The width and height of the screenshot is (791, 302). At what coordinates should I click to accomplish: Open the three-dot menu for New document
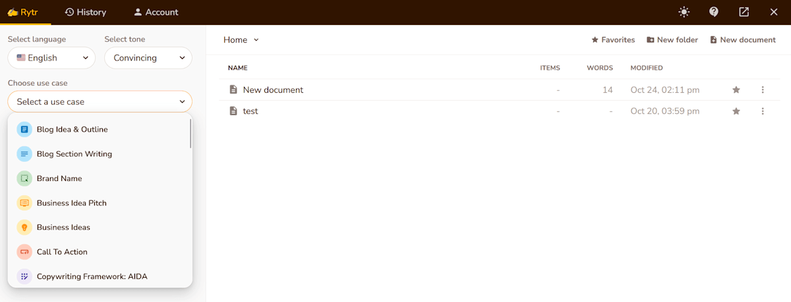763,89
